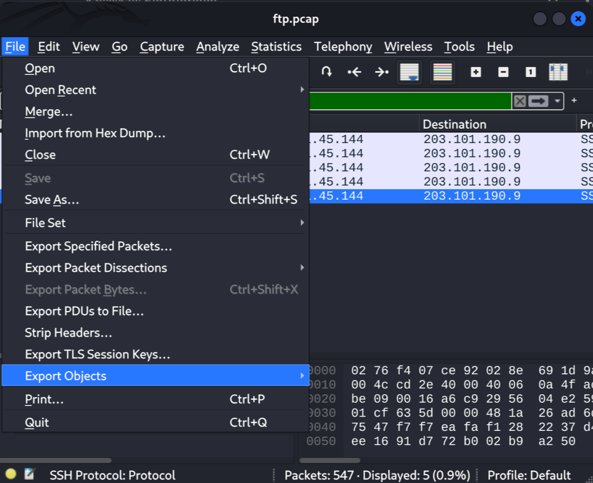Image resolution: width=593 pixels, height=483 pixels.
Task: Select the highlighted blue packet row
Action: pyautogui.click(x=451, y=196)
